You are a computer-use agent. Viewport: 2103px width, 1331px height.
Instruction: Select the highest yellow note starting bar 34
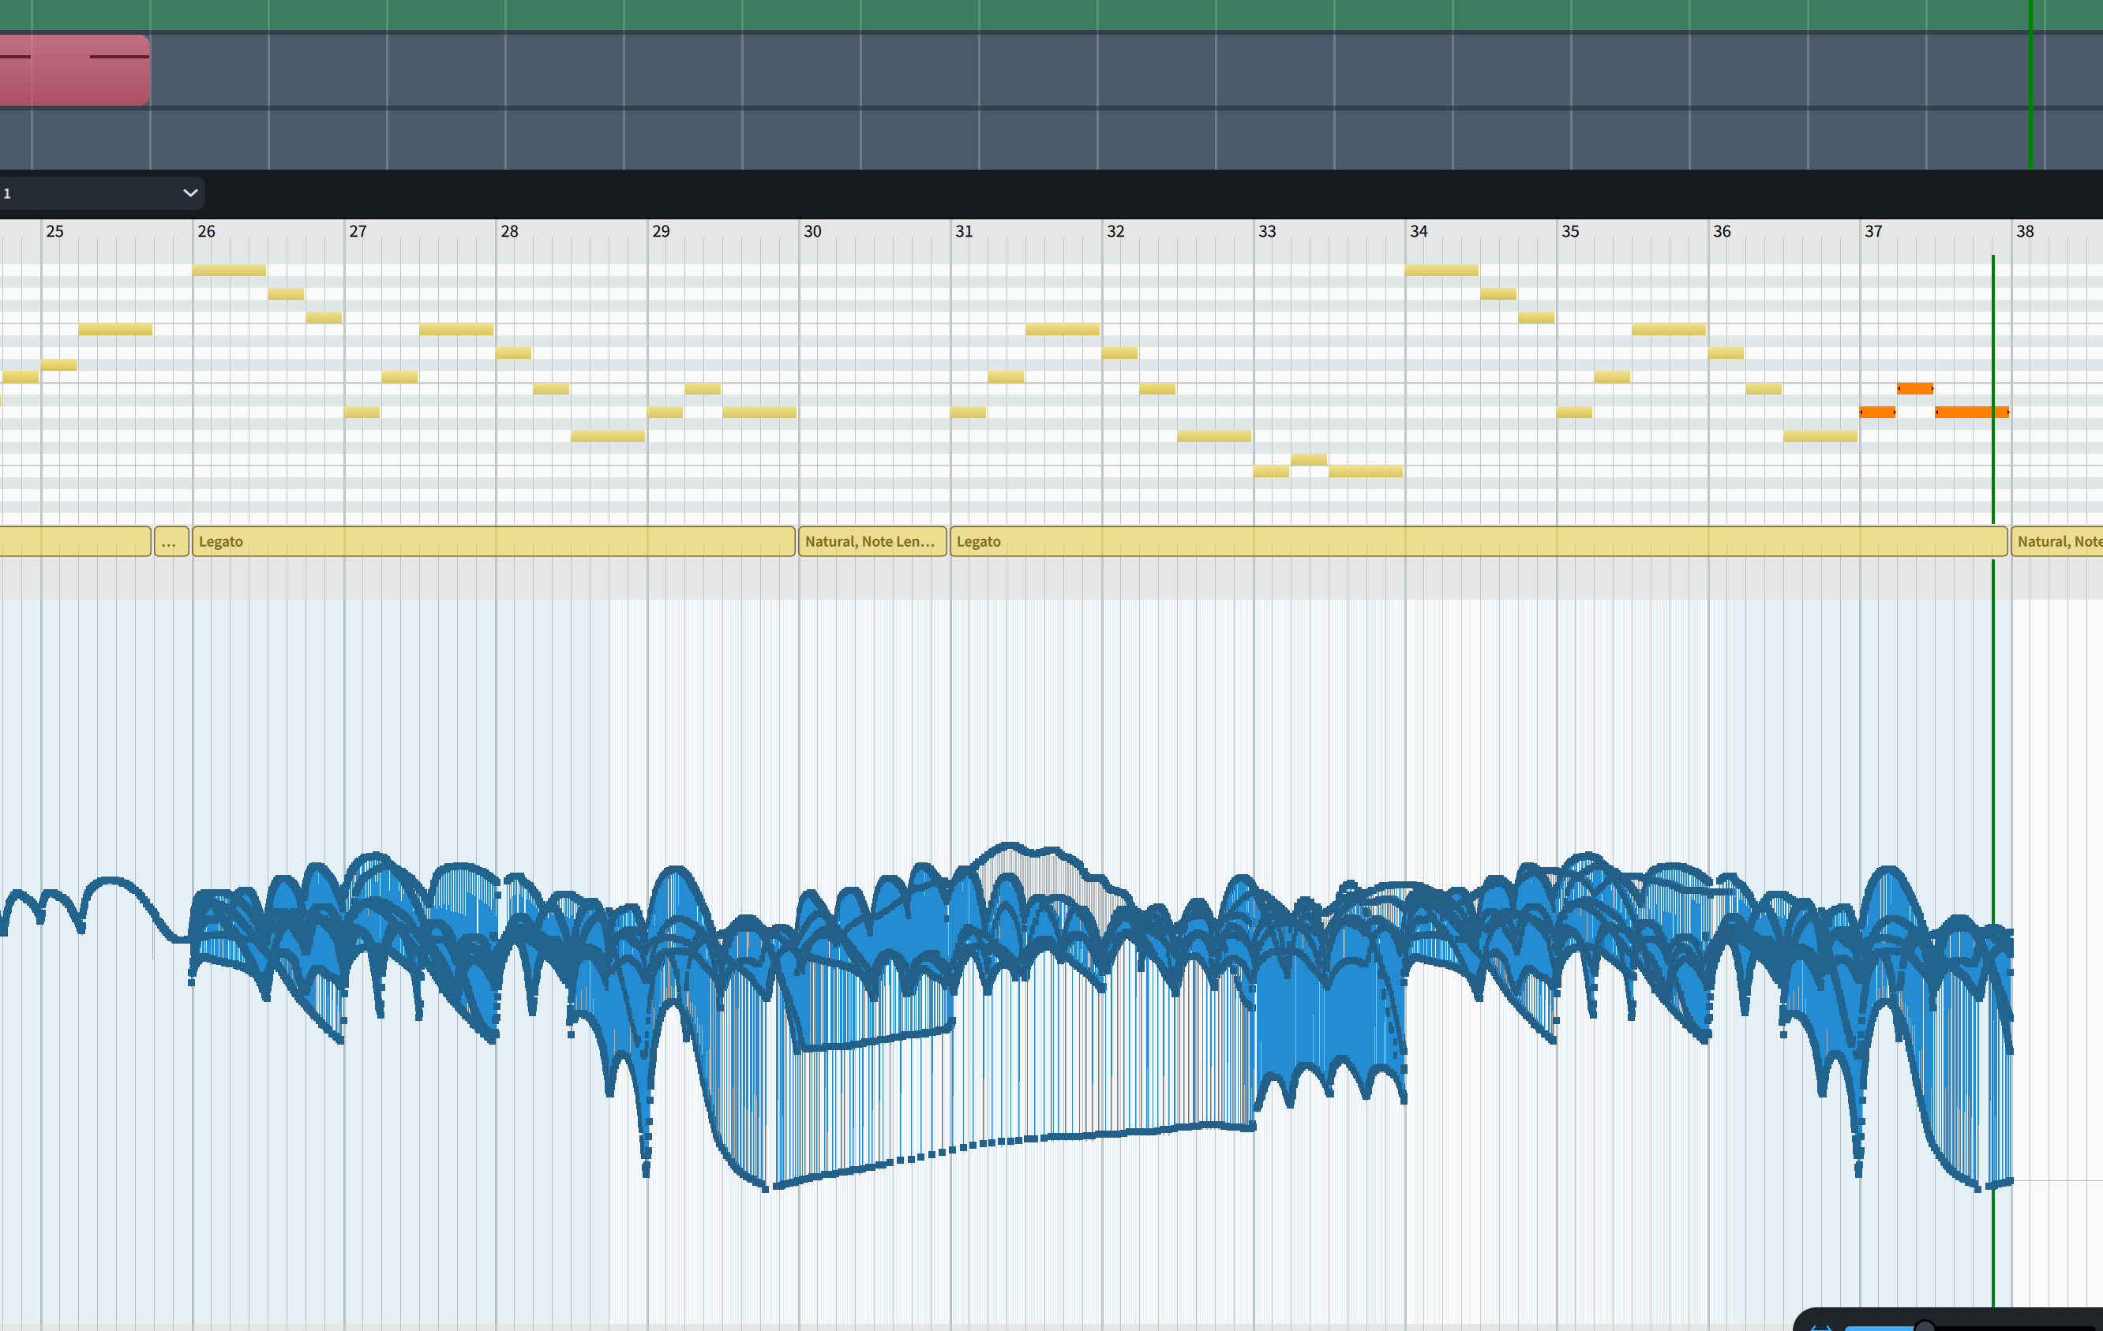tap(1441, 271)
